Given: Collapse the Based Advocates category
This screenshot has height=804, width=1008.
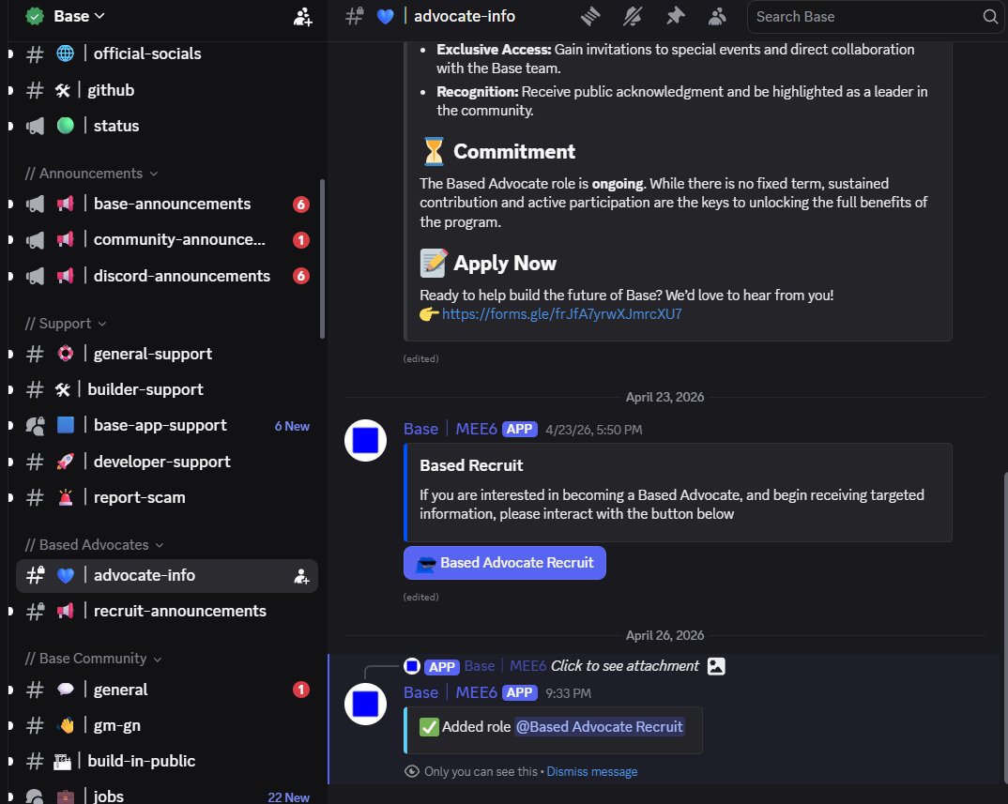Looking at the screenshot, I should point(95,545).
